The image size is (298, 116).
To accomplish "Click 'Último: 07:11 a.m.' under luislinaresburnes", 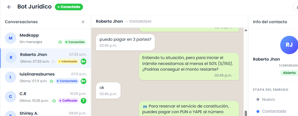I will click(x=34, y=81).
